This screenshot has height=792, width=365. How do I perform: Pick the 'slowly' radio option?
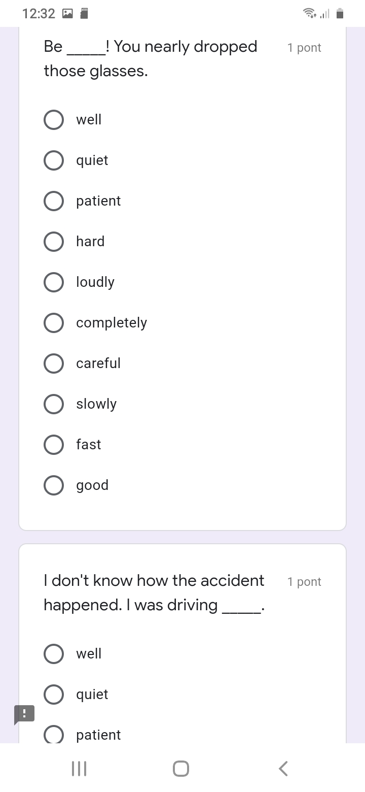pos(54,404)
